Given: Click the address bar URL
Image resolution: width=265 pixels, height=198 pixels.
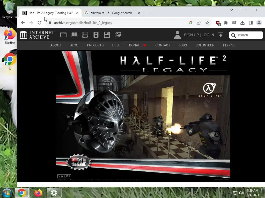Looking at the screenshot, I should (x=83, y=23).
